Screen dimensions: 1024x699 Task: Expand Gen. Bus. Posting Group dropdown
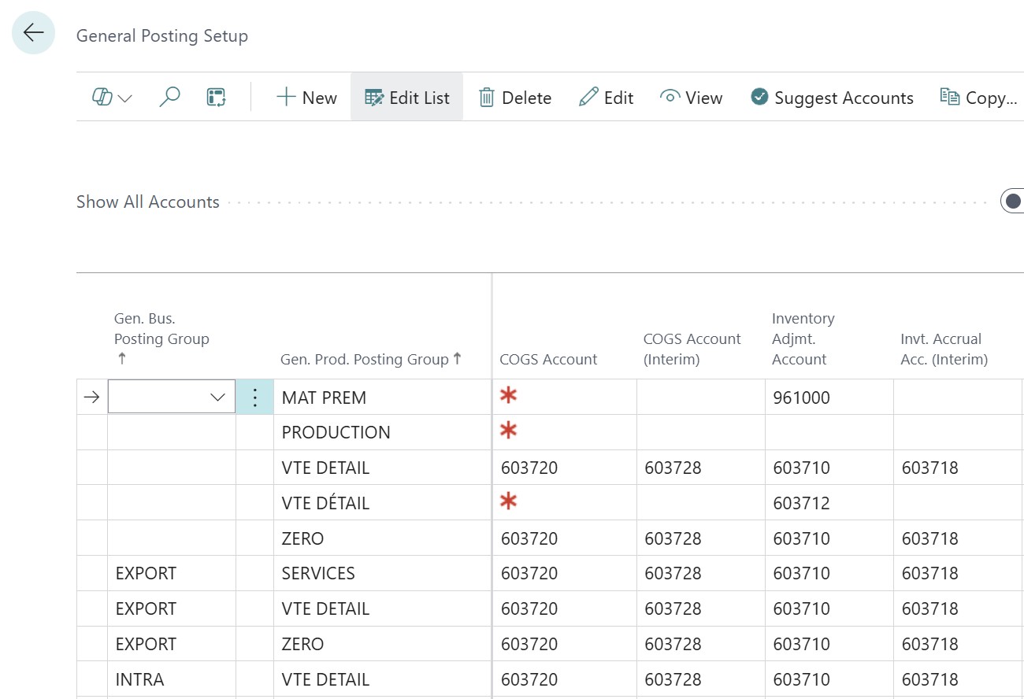point(218,398)
